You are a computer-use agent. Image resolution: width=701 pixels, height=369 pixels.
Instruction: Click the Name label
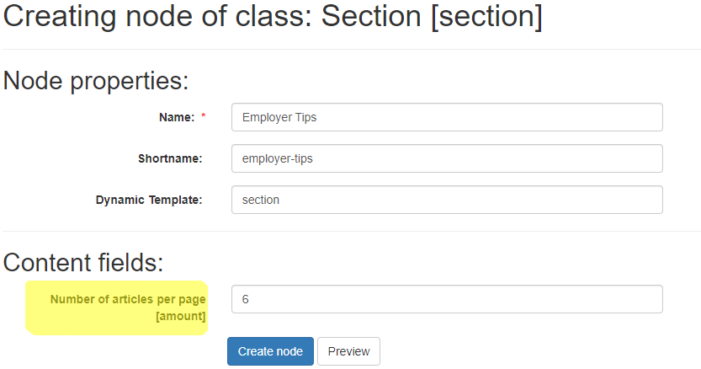point(177,117)
